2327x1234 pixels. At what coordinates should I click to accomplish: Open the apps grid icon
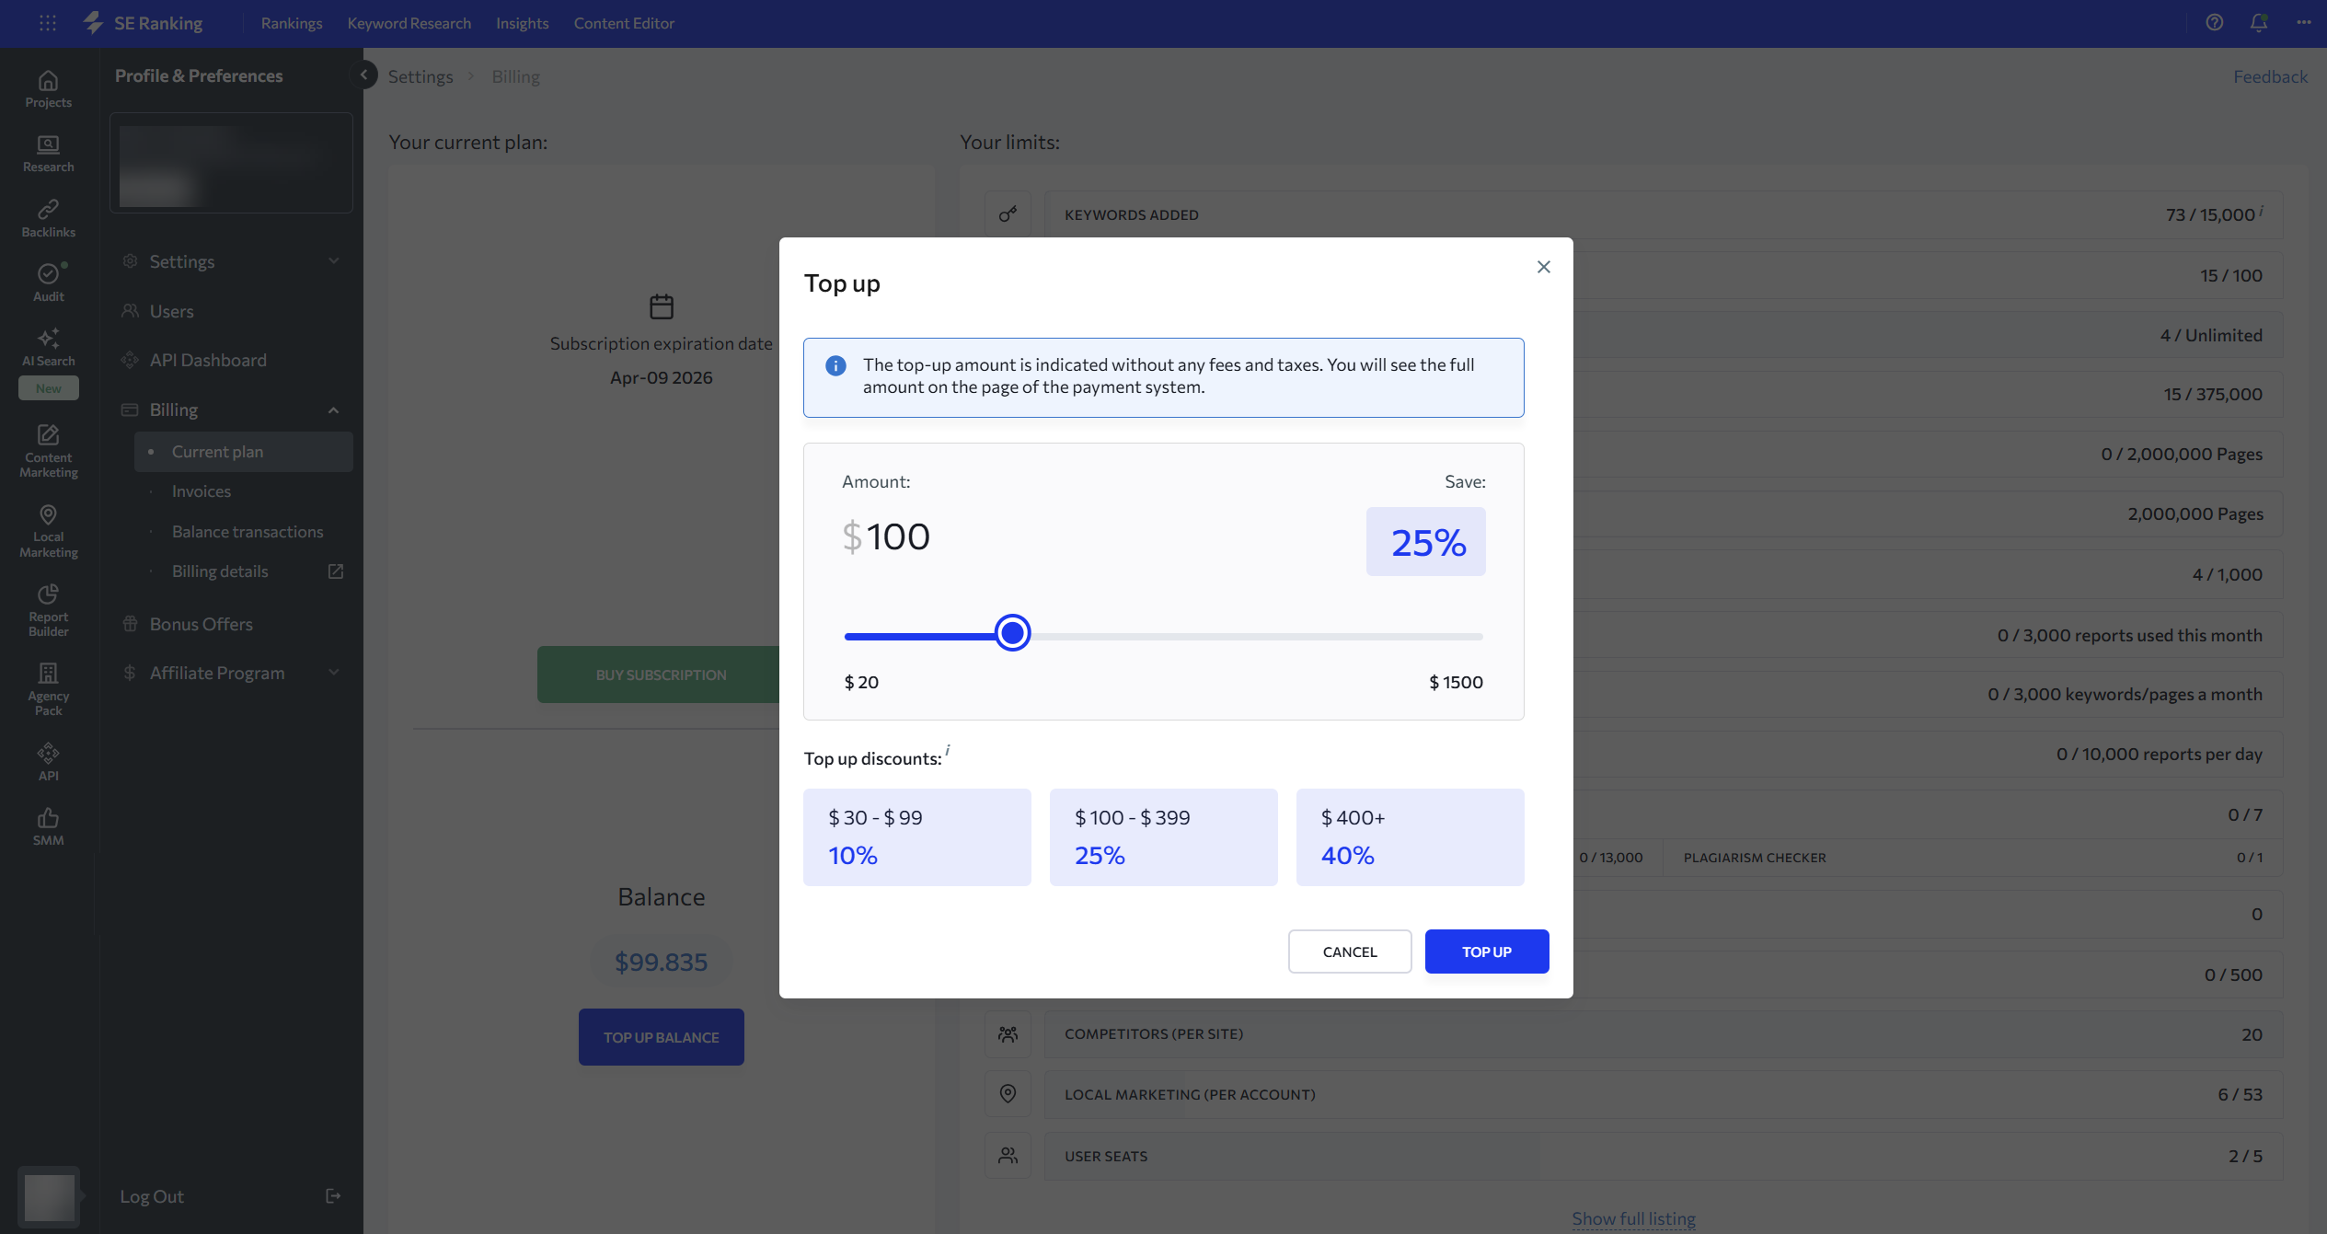tap(48, 23)
